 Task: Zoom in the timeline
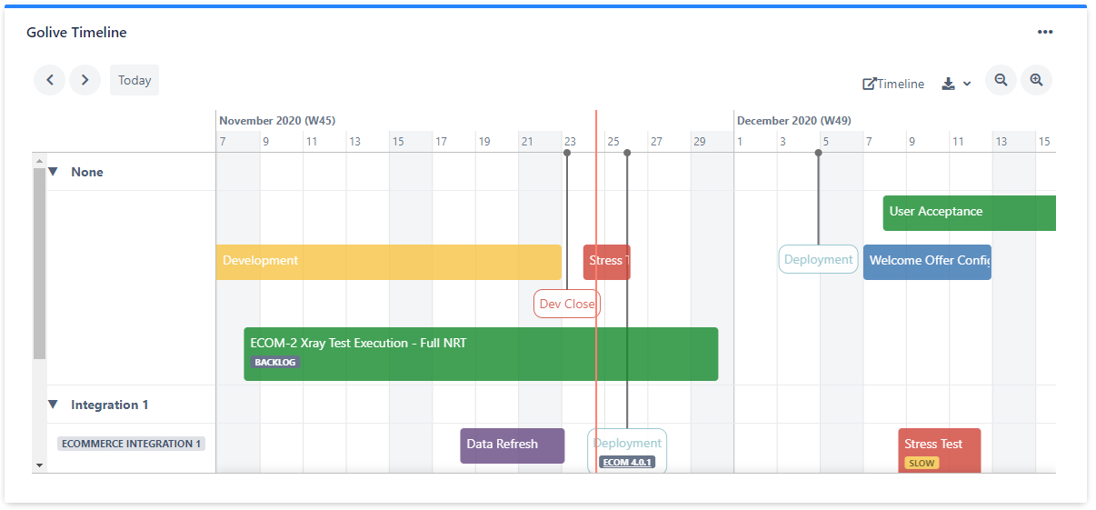1036,80
